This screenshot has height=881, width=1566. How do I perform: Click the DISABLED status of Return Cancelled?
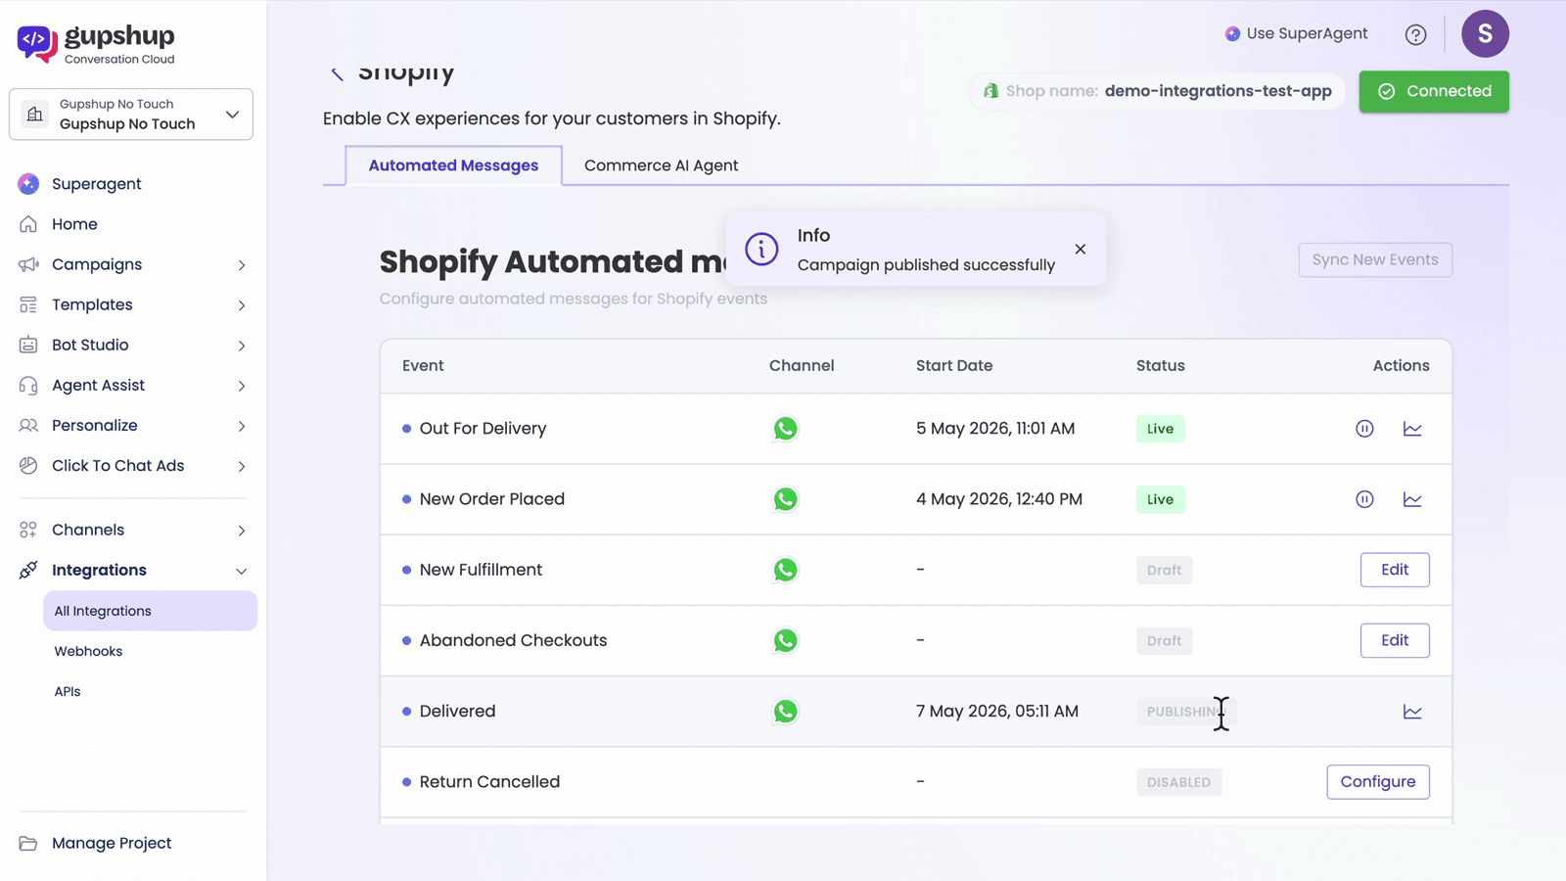(1178, 782)
